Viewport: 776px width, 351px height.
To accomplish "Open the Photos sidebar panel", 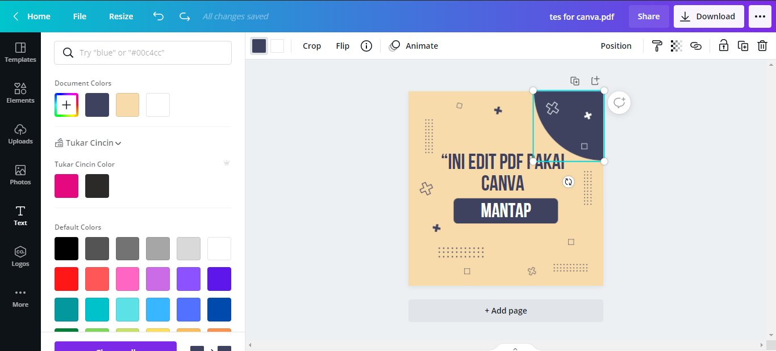I will 20,175.
